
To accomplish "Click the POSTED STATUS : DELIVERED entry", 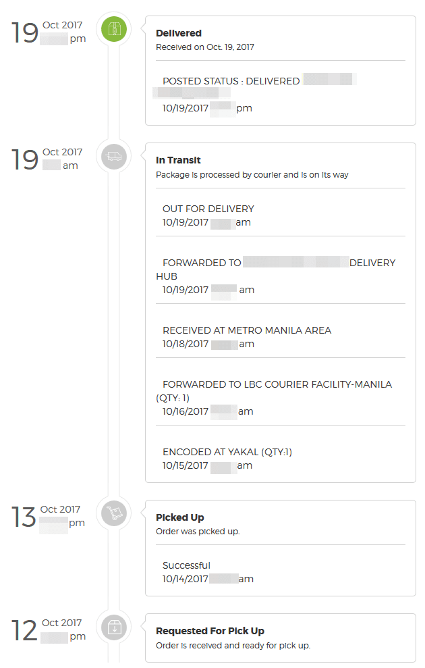I will pyautogui.click(x=231, y=81).
